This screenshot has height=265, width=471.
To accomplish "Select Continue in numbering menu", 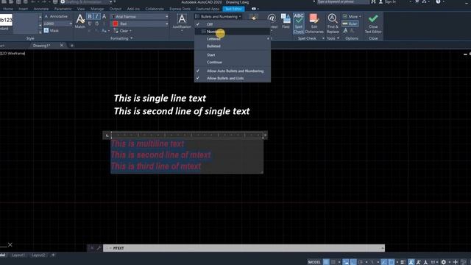I will coord(233,62).
